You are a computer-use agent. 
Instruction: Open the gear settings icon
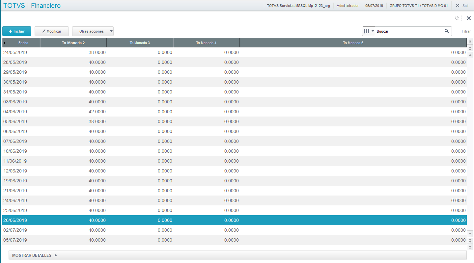pos(457,18)
